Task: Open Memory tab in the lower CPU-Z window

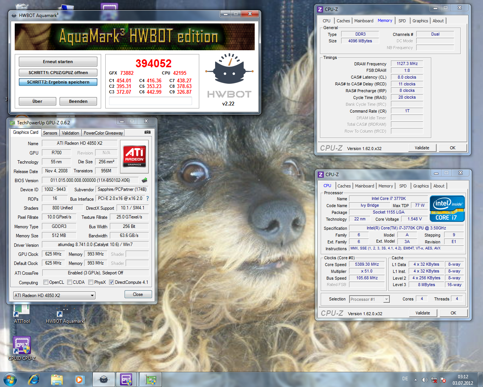Action: (x=386, y=186)
